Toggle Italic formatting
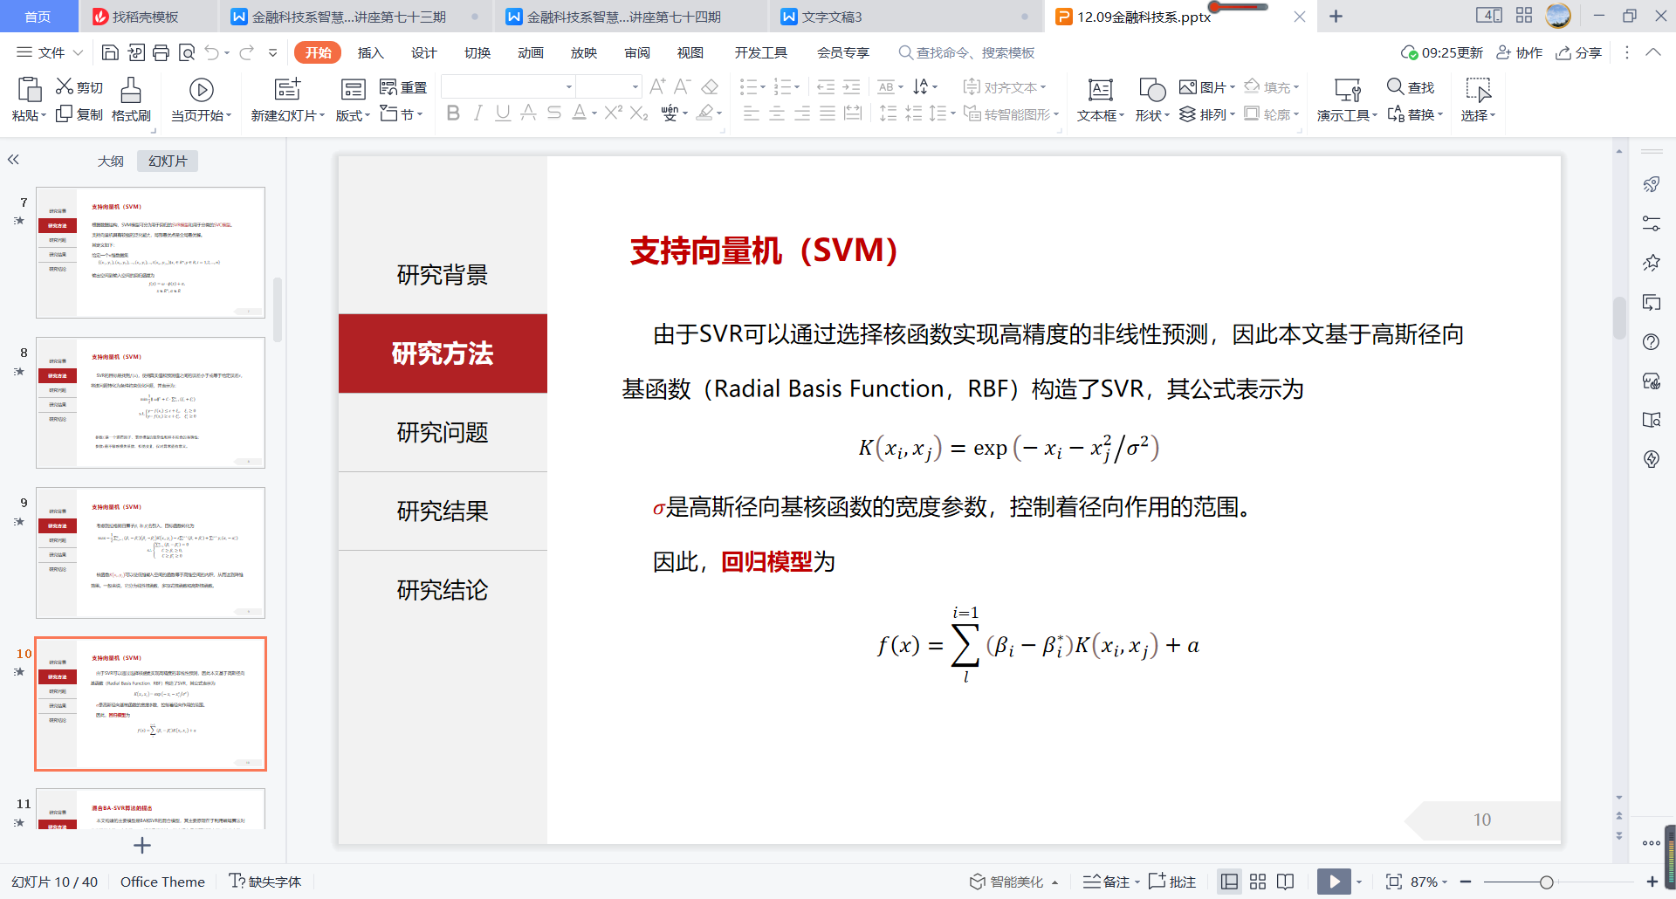The width and height of the screenshot is (1676, 899). pos(477,113)
